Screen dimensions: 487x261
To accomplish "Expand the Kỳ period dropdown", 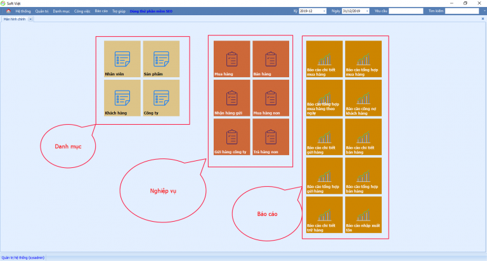I will point(324,11).
